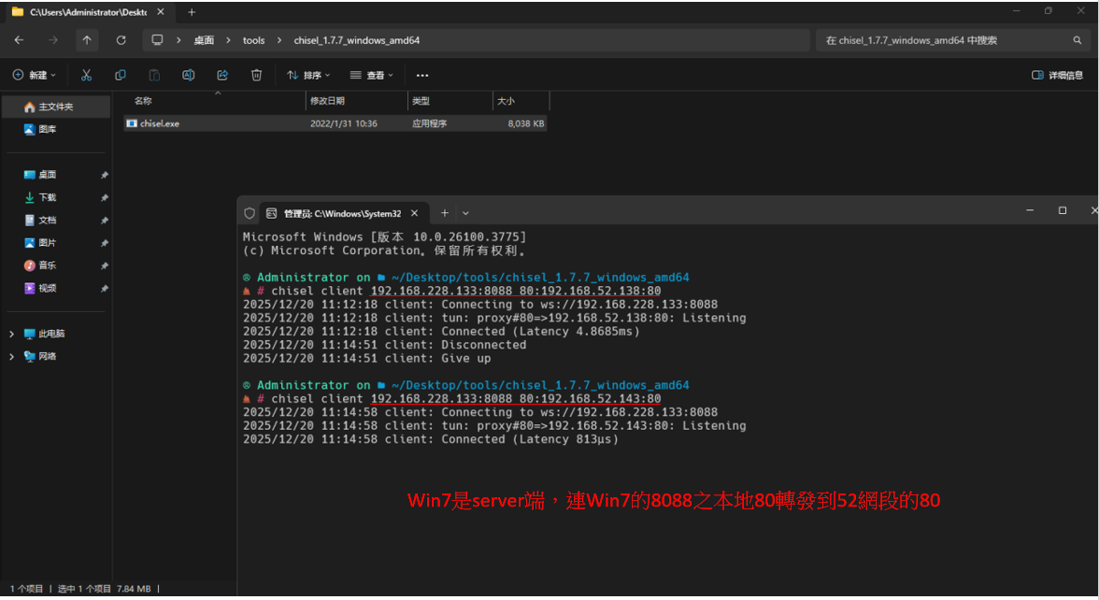Viewport: 1099px width, 600px height.
Task: Click the Paste icon in toolbar
Action: (x=154, y=75)
